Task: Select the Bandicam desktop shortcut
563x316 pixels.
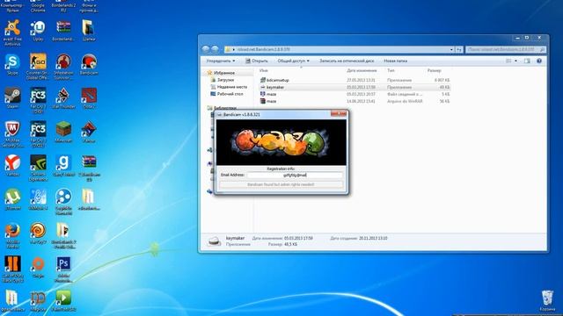Action: tap(89, 64)
